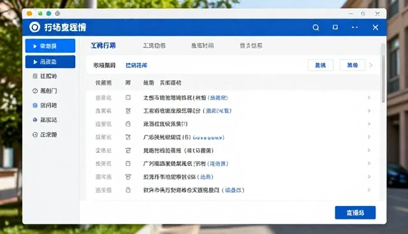This screenshot has height=234, width=408.
Task: Click the chevron after the outlined filter buttons
Action: pyautogui.click(x=371, y=65)
